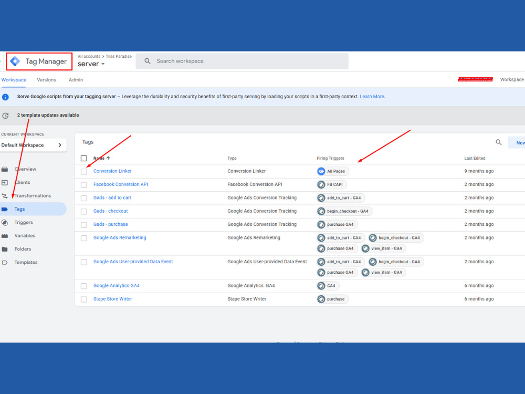Open Triggers in the sidebar
The height and width of the screenshot is (394, 525).
pos(24,222)
